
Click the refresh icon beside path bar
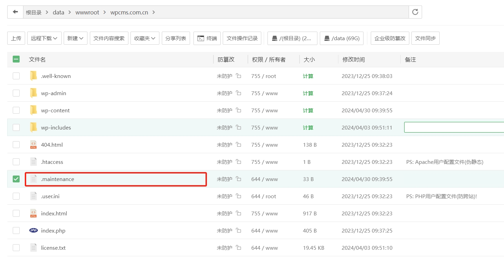[x=415, y=12]
